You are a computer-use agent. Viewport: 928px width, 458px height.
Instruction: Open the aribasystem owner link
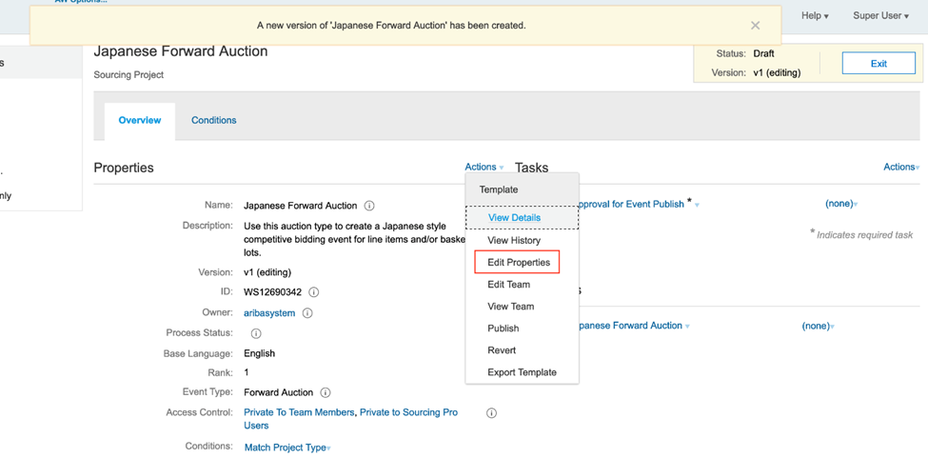pyautogui.click(x=269, y=313)
